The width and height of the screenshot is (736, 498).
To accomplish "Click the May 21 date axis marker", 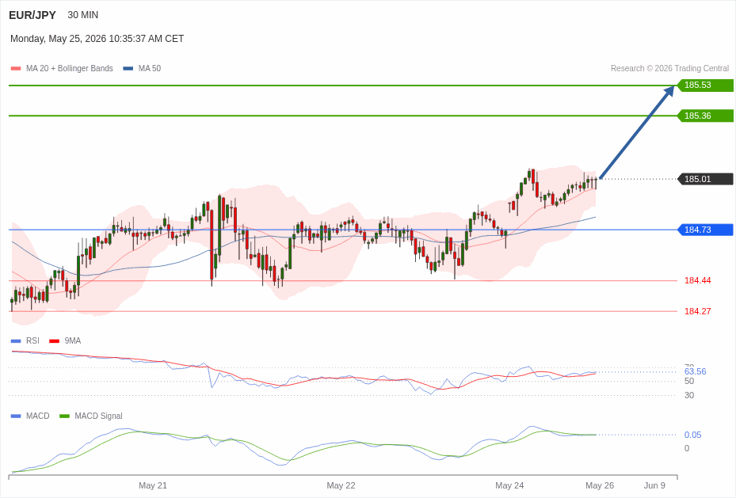I will [153, 485].
